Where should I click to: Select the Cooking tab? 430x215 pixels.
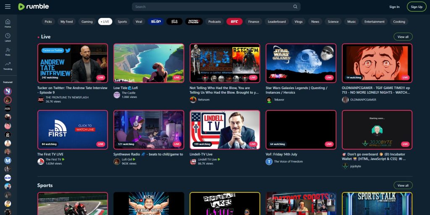coord(399,22)
